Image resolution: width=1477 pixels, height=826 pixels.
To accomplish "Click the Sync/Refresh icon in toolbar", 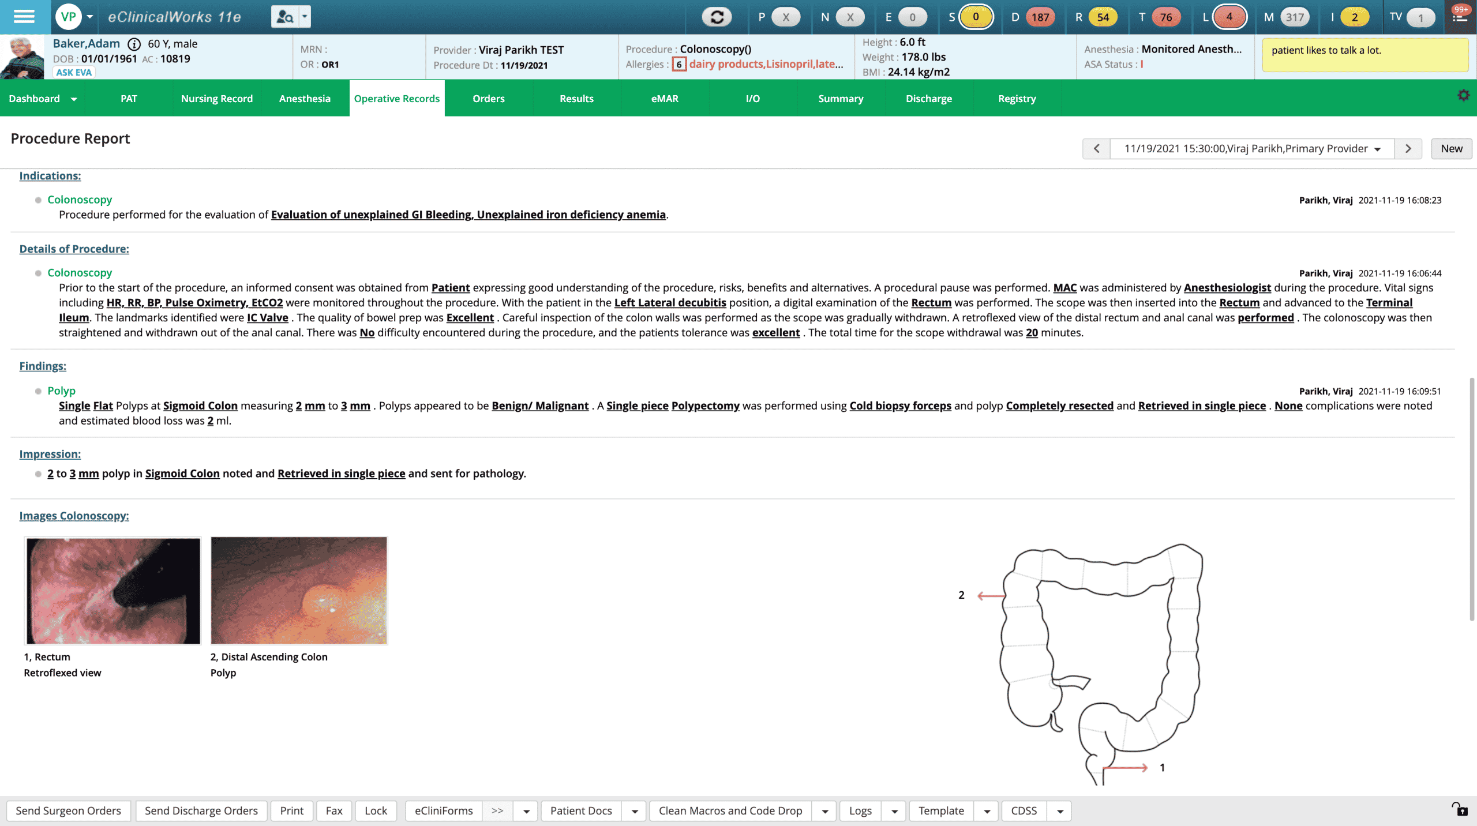I will 716,16.
